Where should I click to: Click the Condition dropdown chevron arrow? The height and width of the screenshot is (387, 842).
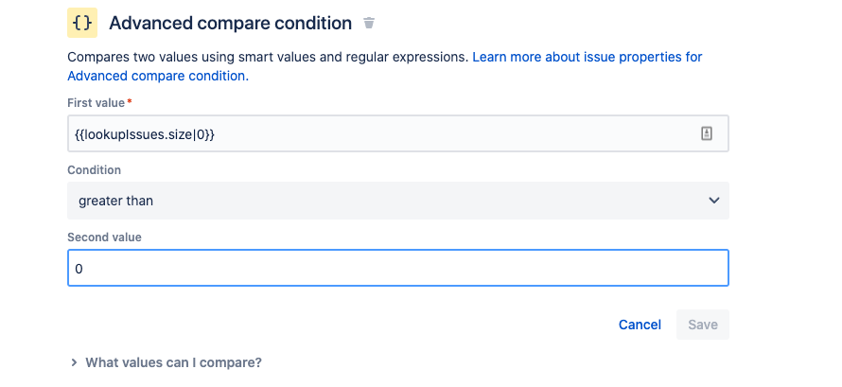tap(714, 201)
